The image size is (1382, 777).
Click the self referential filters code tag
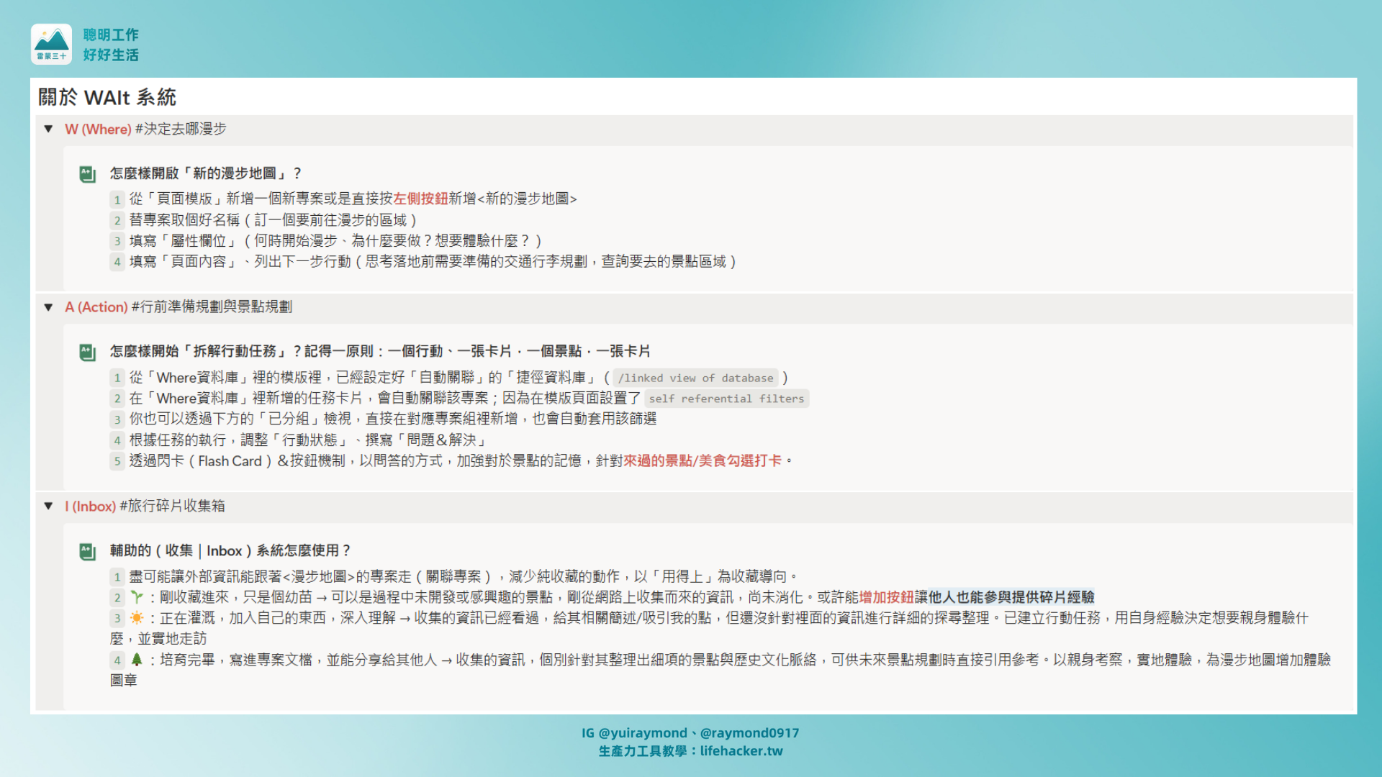(726, 399)
